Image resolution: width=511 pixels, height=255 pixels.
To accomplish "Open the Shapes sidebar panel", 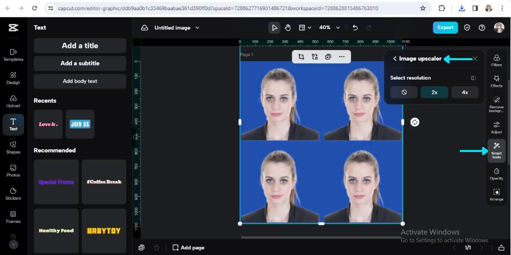I will 13,148.
